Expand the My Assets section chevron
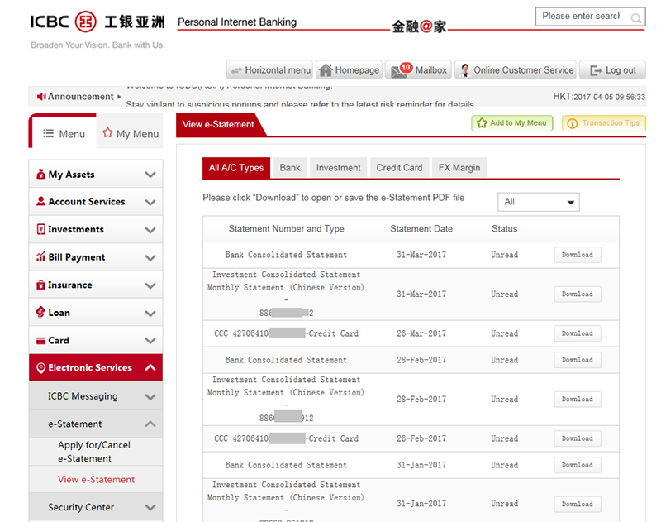Image resolution: width=661 pixels, height=522 pixels. pos(150,175)
